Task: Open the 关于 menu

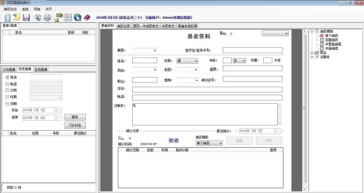Action: click(48, 9)
